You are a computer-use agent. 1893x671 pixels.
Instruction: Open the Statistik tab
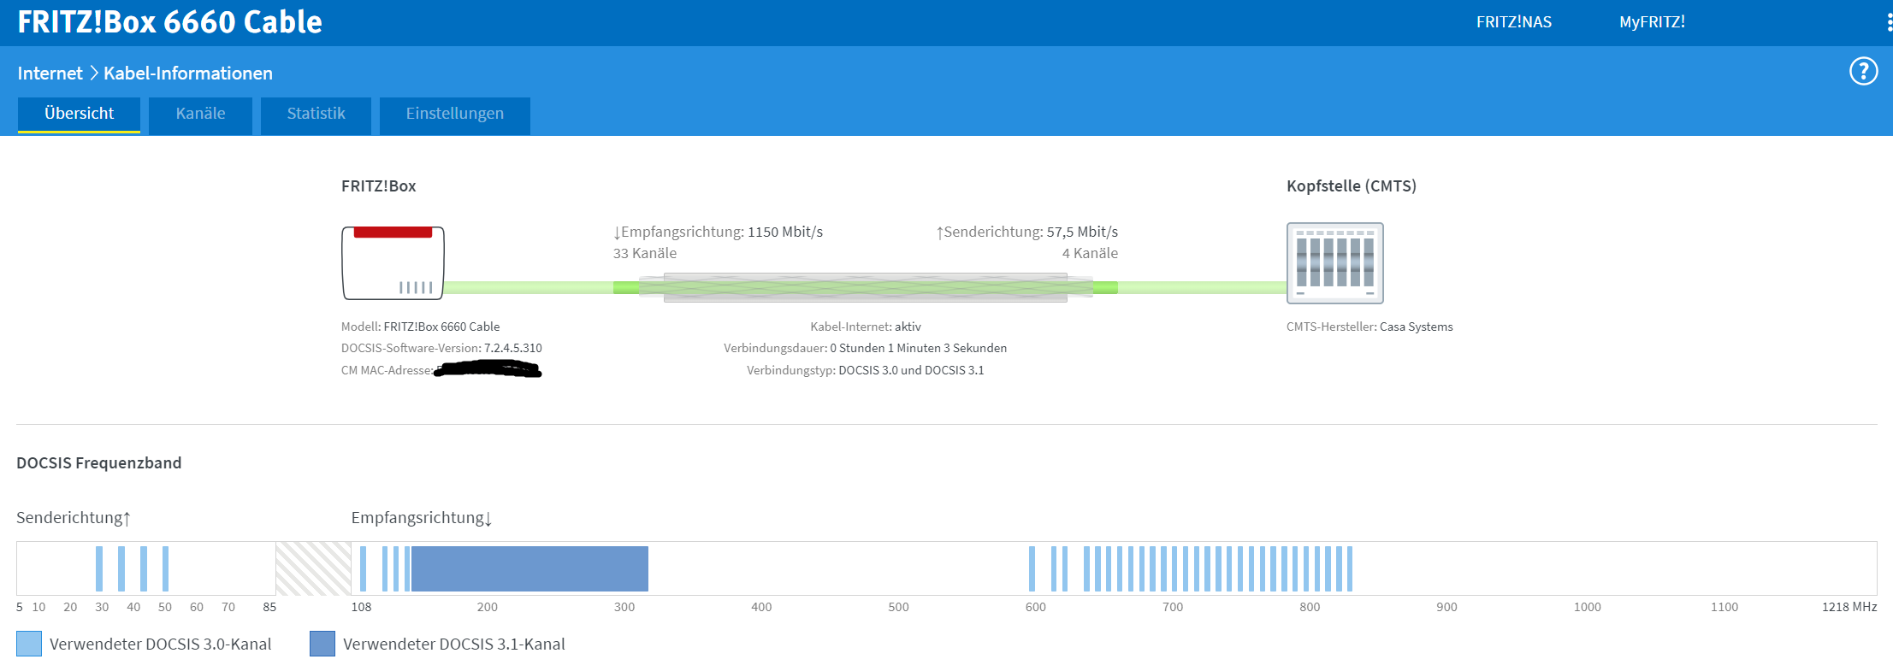click(x=316, y=115)
